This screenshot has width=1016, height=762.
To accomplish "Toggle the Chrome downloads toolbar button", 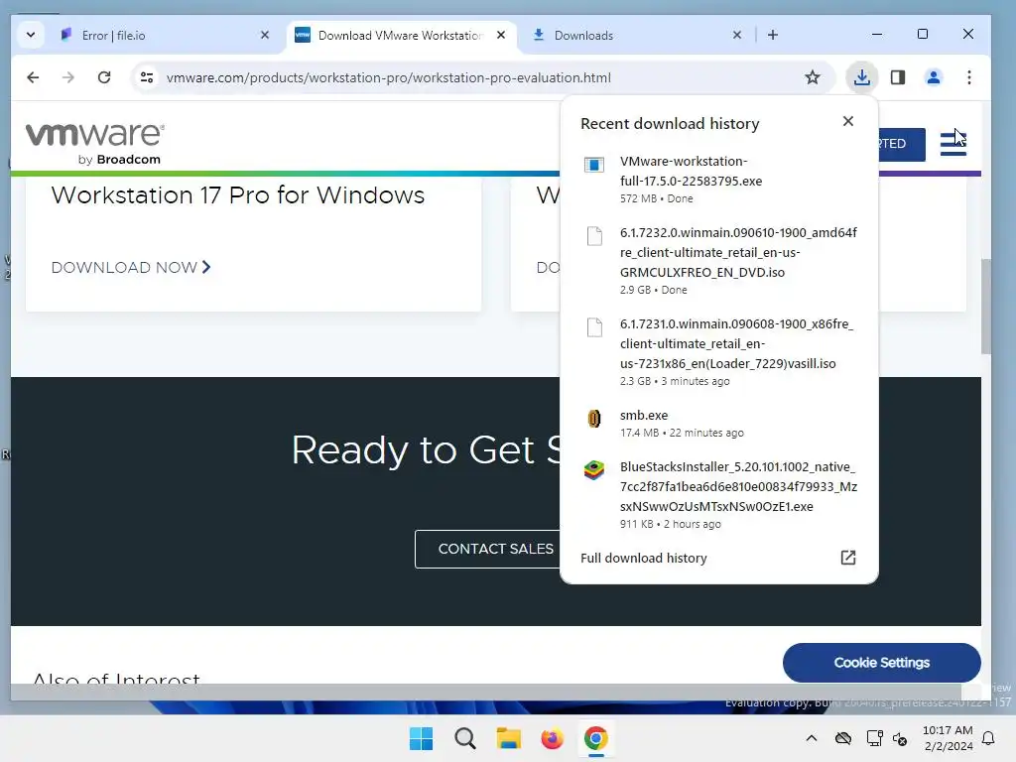I will coord(862,77).
